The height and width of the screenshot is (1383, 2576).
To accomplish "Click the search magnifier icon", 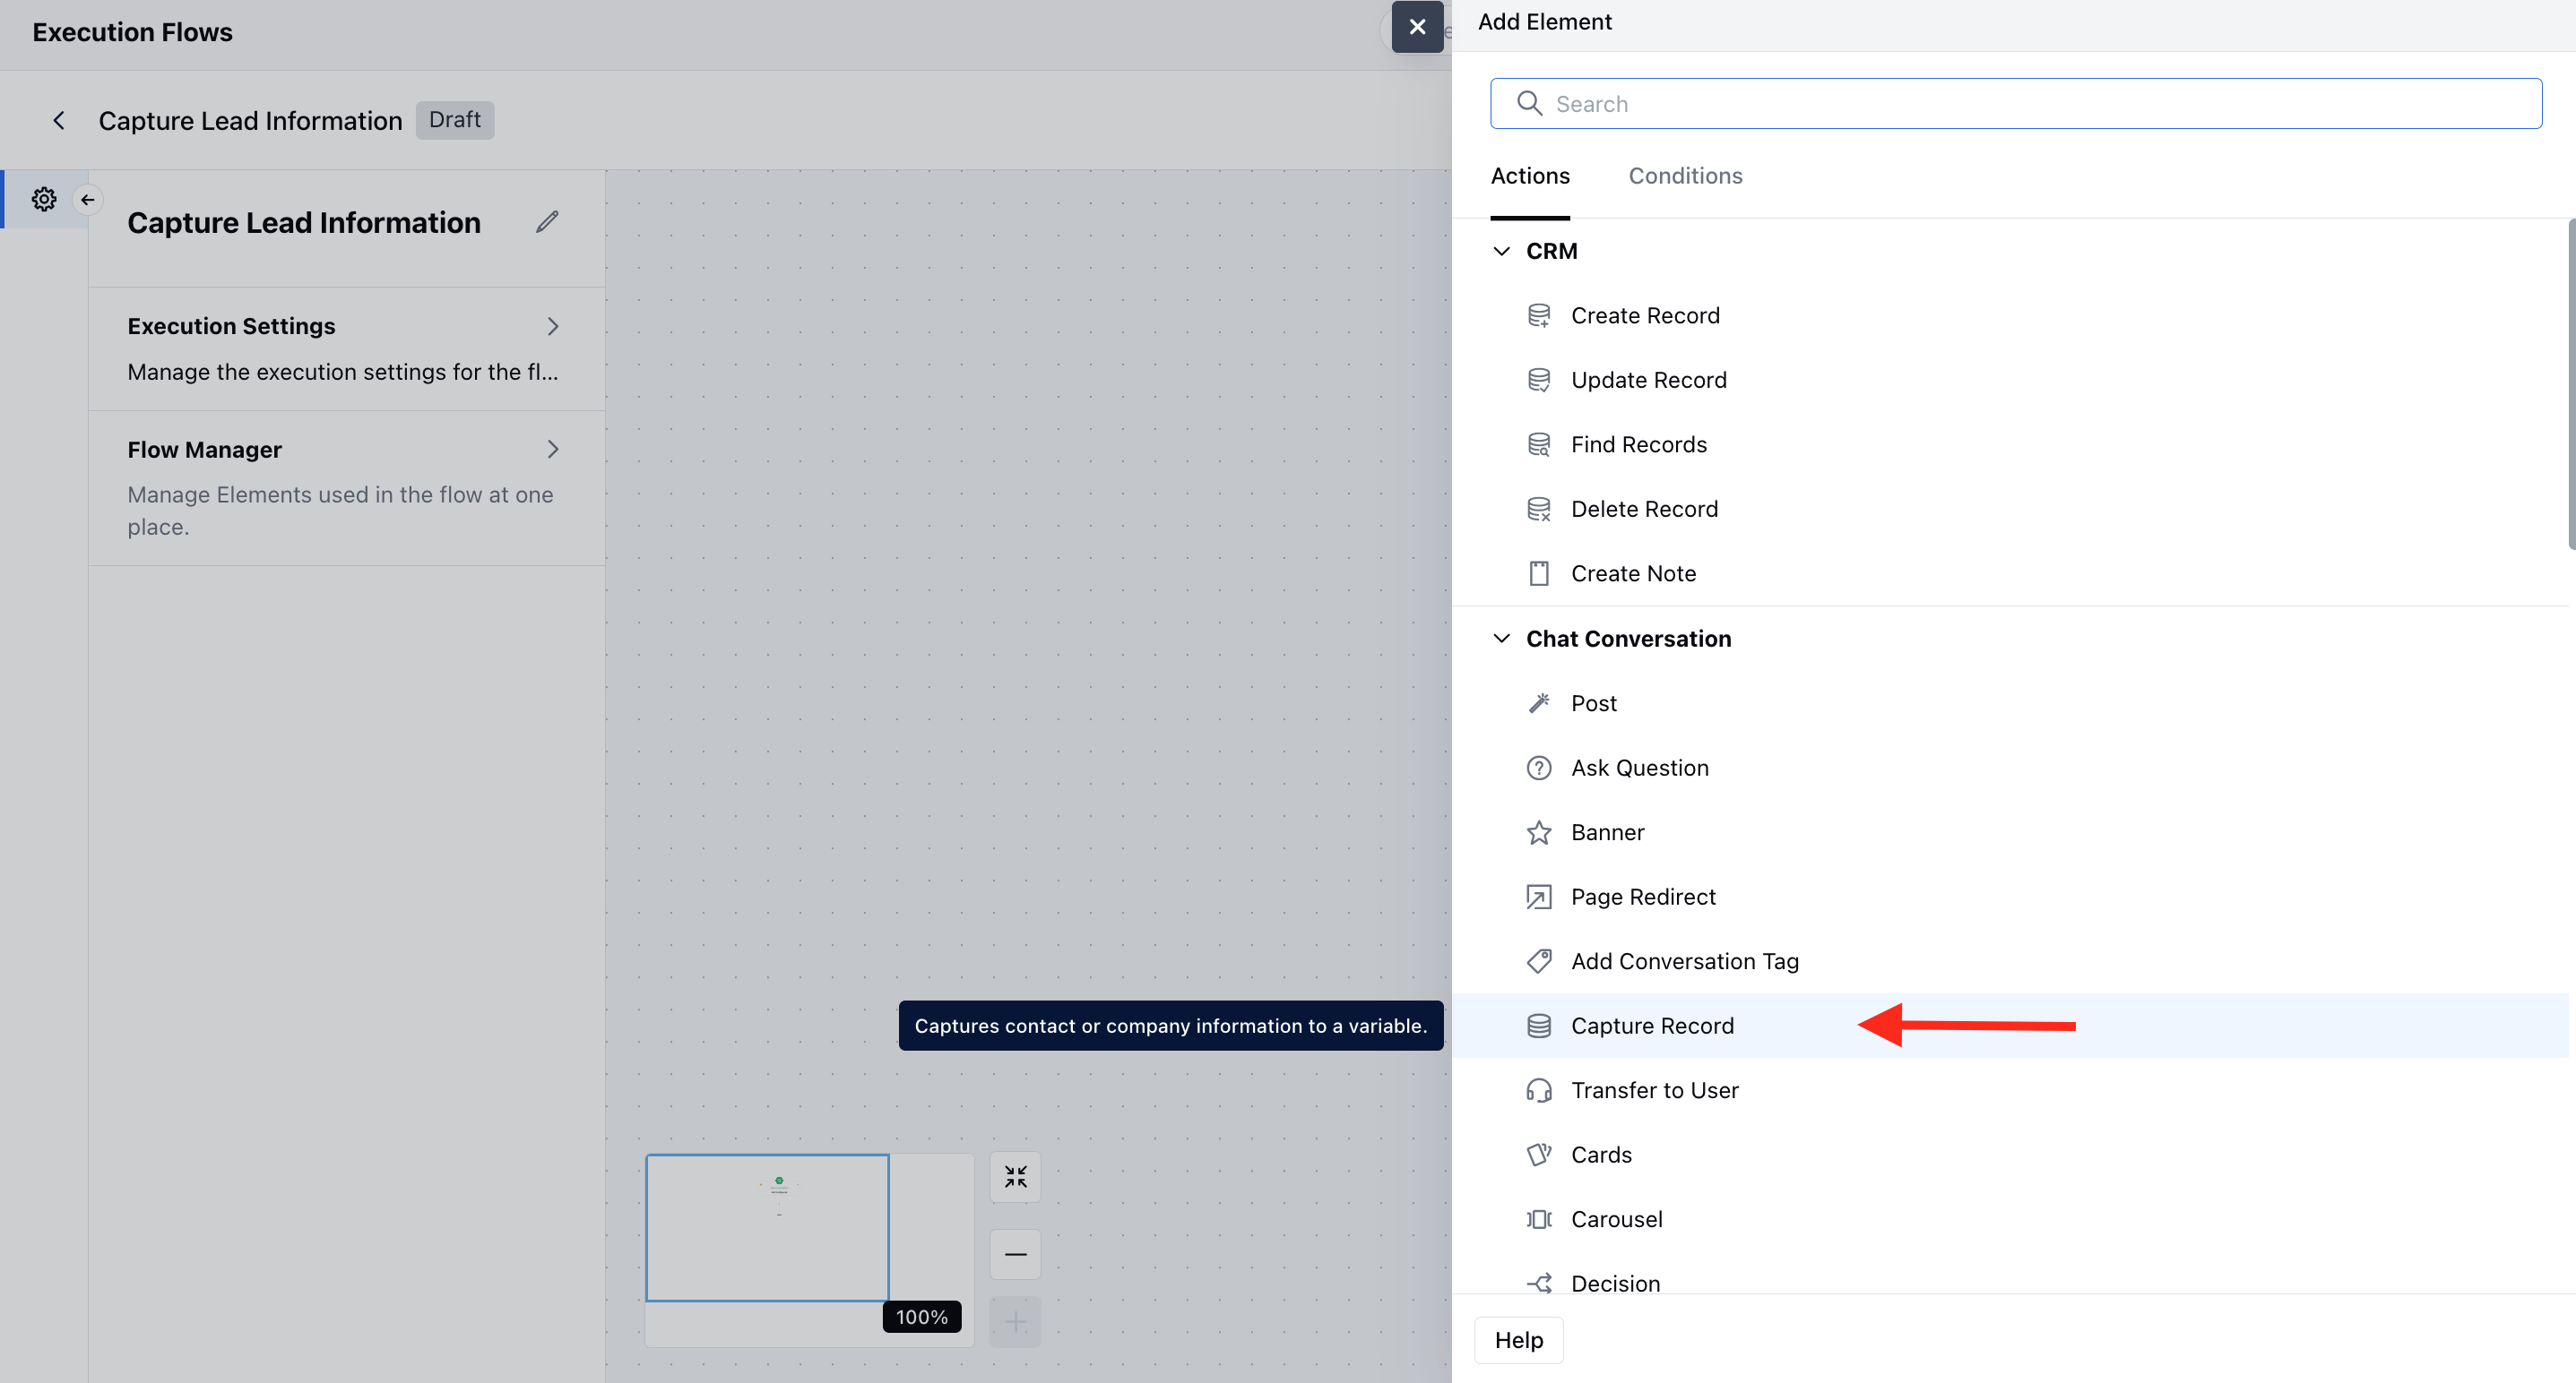I will [x=1529, y=103].
